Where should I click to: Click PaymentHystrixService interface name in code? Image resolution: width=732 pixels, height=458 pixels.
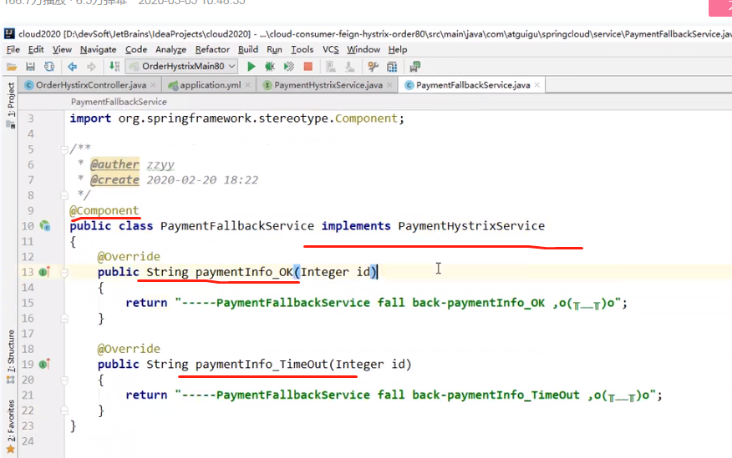click(x=471, y=226)
